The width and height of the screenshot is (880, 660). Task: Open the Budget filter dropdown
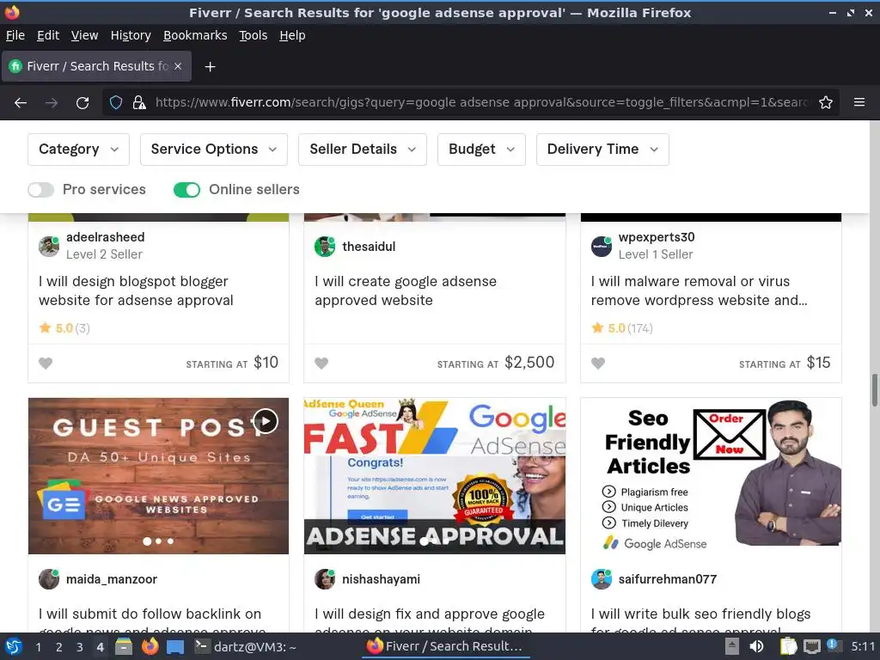click(481, 150)
